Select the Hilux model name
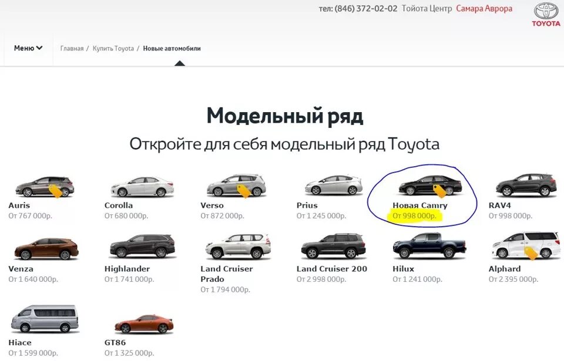The image size is (564, 361). (403, 269)
